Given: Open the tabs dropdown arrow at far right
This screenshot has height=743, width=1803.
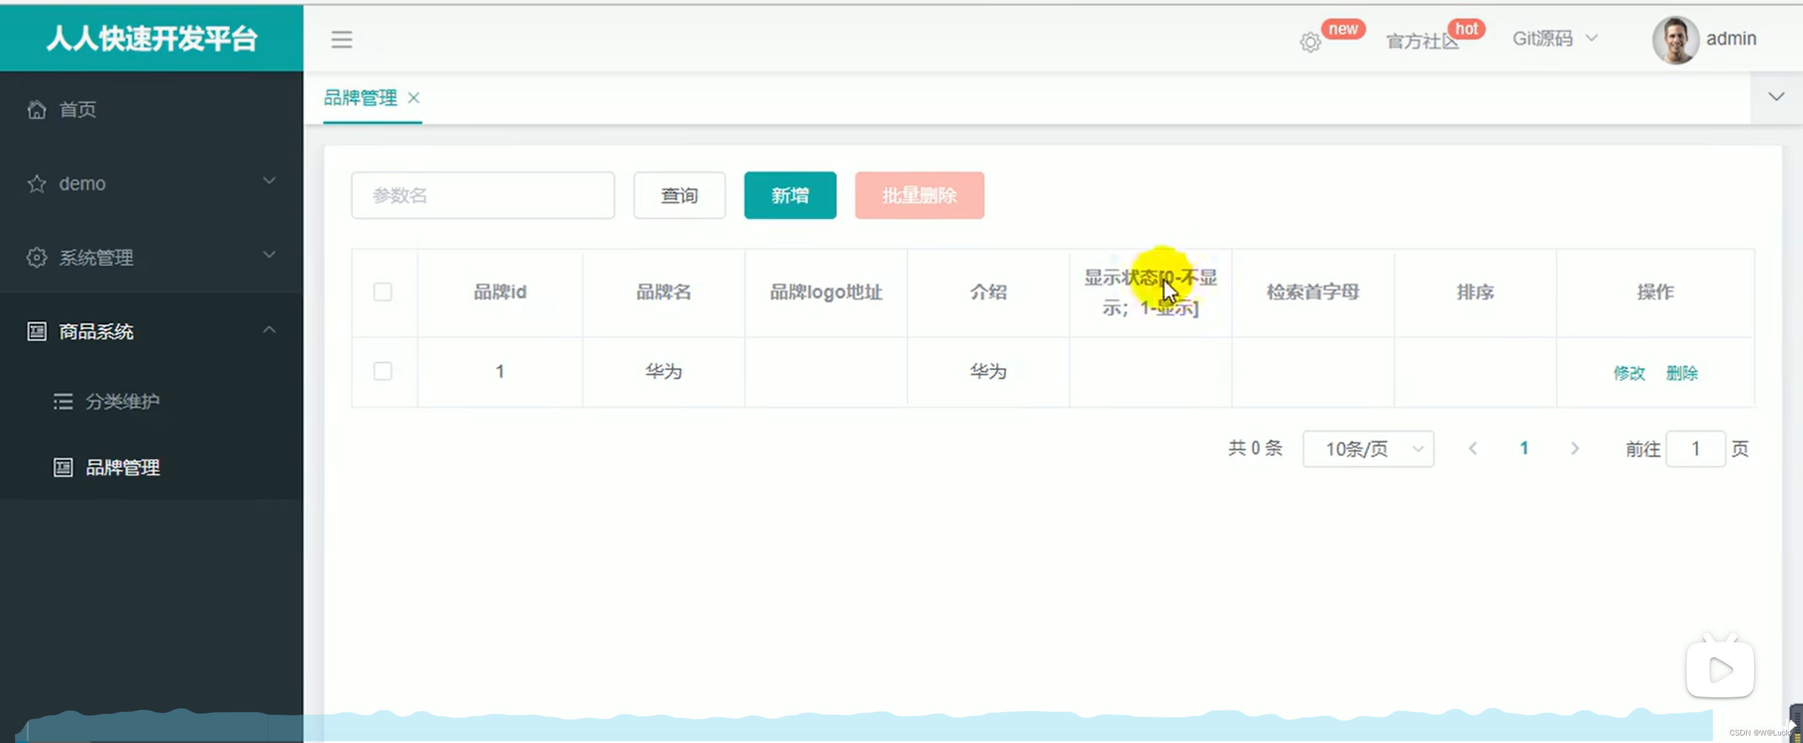Looking at the screenshot, I should [1775, 96].
